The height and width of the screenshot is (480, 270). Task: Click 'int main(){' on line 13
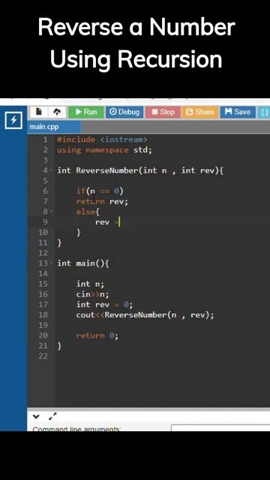83,263
